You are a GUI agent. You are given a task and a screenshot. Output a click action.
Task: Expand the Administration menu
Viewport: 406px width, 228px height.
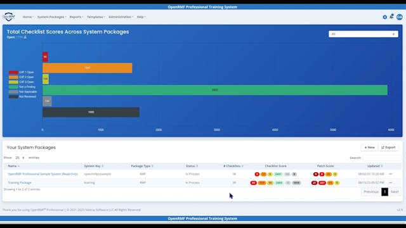click(x=121, y=17)
